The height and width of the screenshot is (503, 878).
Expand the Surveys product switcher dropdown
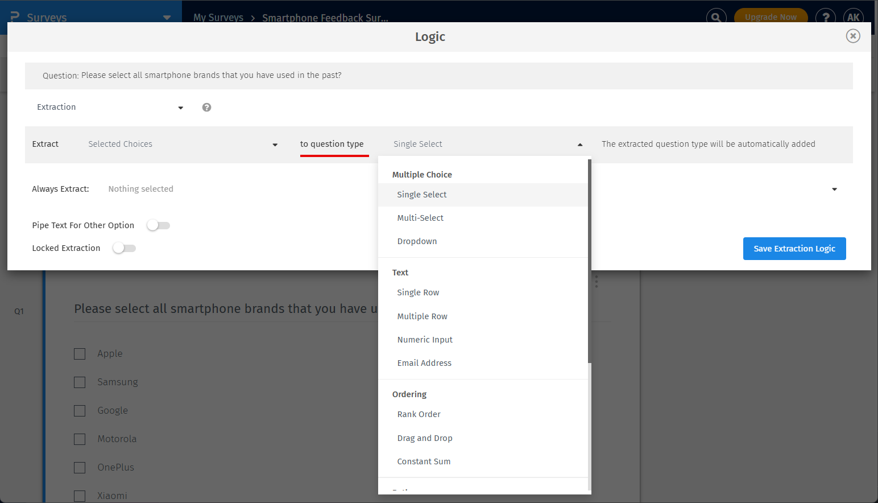pyautogui.click(x=167, y=18)
